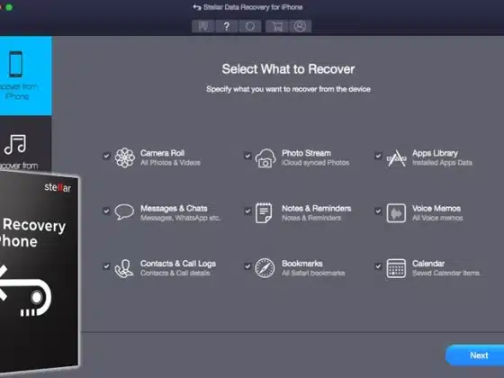Click the "Messages & Chats" label text
The width and height of the screenshot is (504, 378).
pos(174,208)
